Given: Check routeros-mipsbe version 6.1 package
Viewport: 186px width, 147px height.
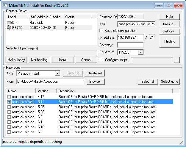Looking at the screenshot, I should [x=9, y=122].
